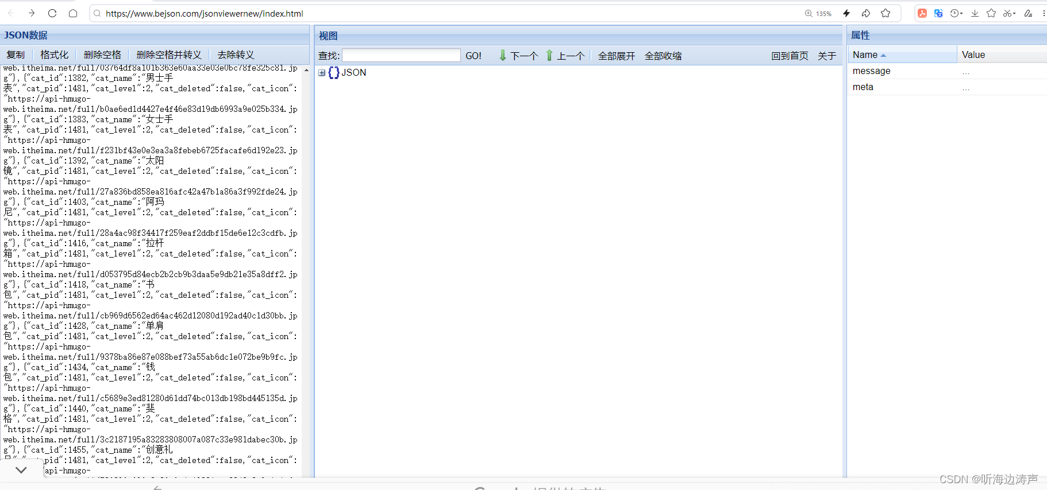Focus the 查找 search input field

click(x=401, y=55)
